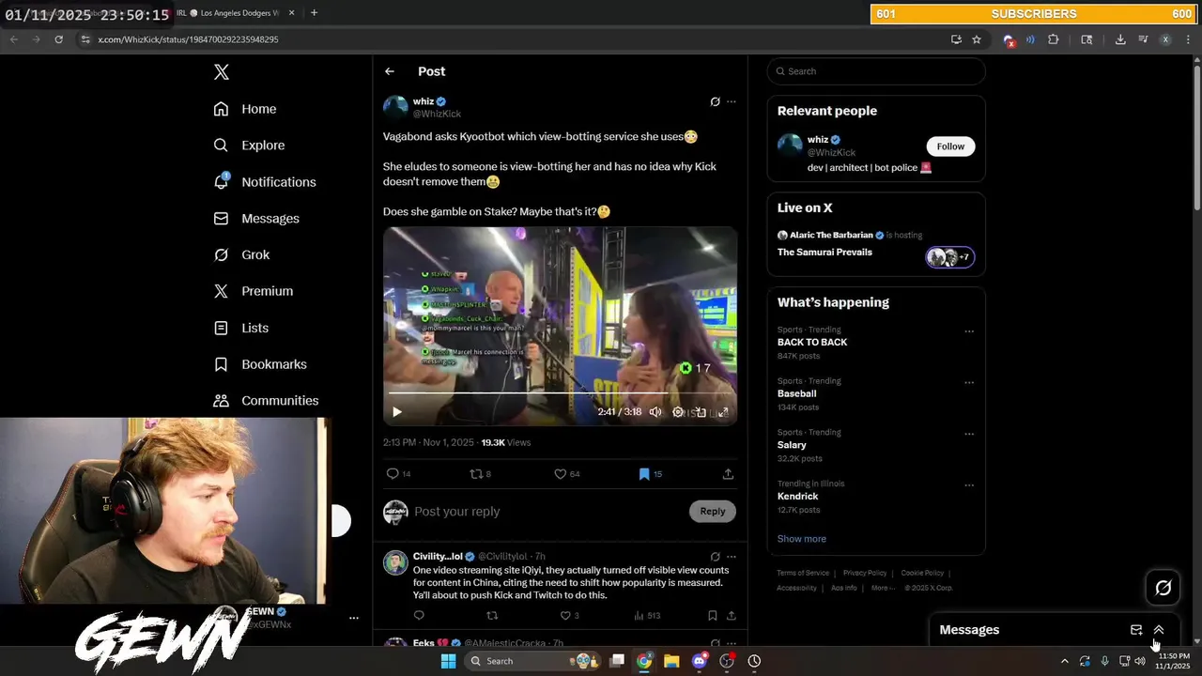The image size is (1202, 676).
Task: Open the floating Grok button
Action: point(1163,588)
